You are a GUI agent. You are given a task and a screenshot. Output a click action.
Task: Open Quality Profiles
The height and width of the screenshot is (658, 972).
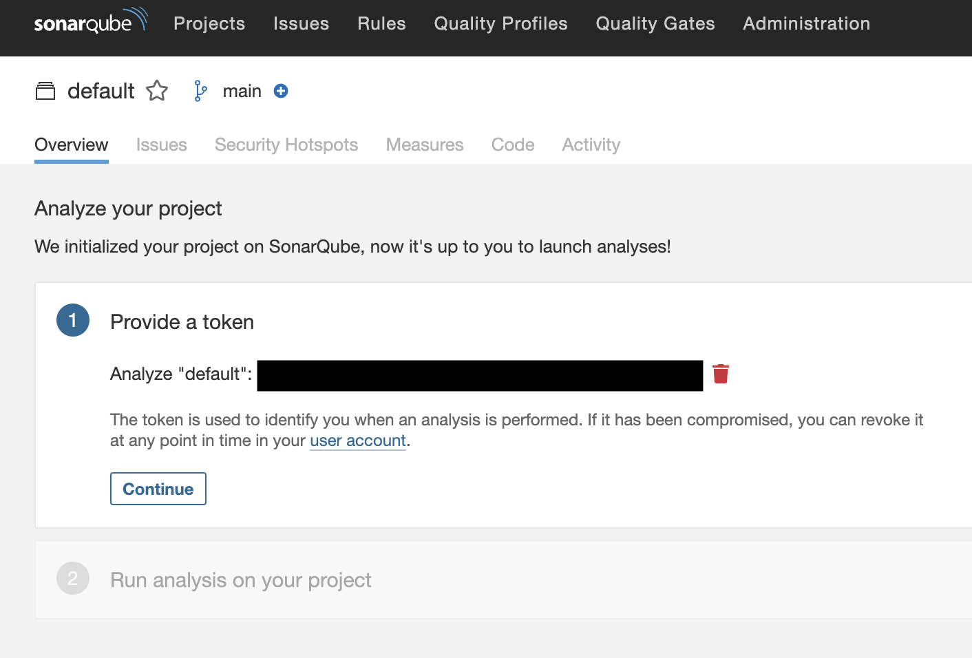click(500, 23)
